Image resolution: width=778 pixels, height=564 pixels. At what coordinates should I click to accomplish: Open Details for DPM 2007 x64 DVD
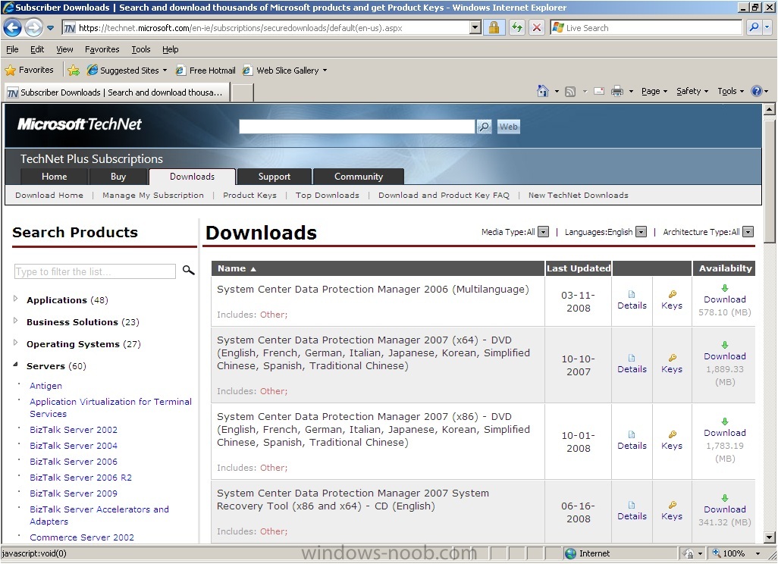point(632,364)
